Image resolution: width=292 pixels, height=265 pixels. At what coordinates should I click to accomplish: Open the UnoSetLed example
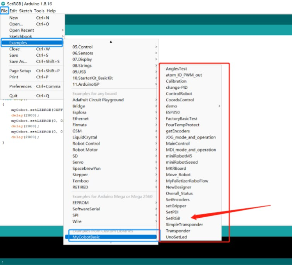pos(191,237)
